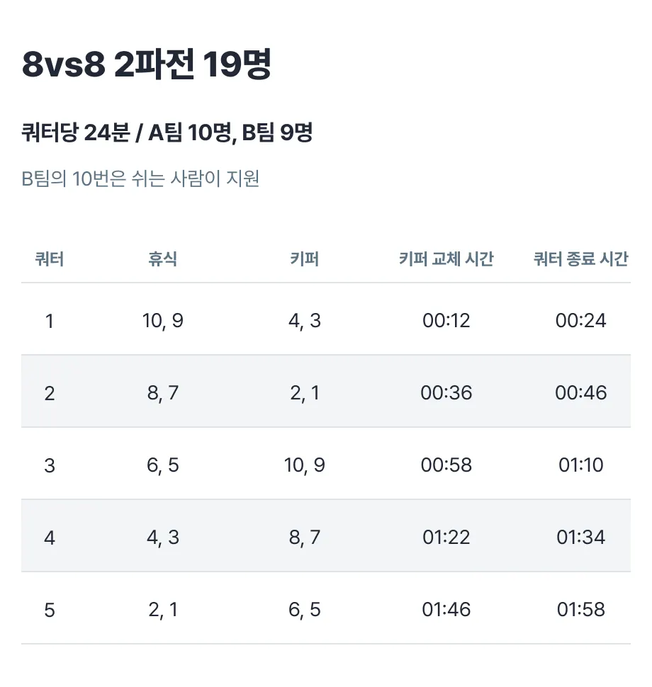652x687 pixels.
Task: Click quarter 2 rest cell 8, 7
Action: coord(163,393)
